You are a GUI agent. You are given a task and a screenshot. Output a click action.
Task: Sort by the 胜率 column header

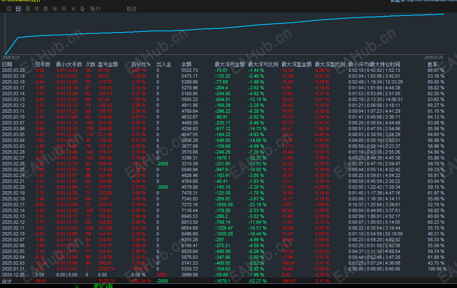click(x=432, y=64)
